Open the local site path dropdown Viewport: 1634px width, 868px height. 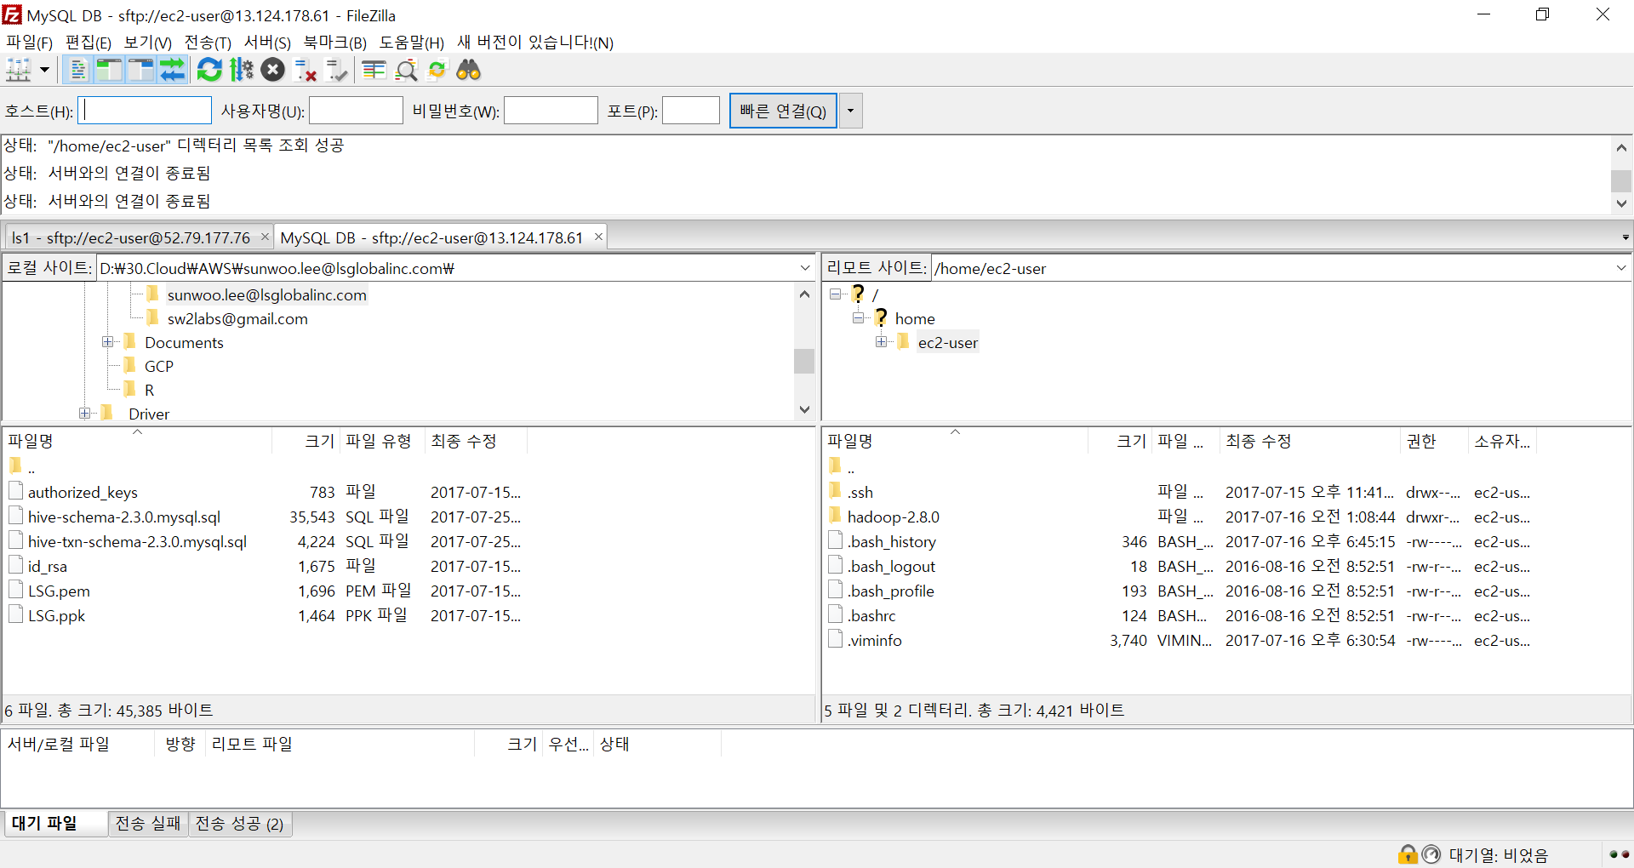(x=805, y=268)
